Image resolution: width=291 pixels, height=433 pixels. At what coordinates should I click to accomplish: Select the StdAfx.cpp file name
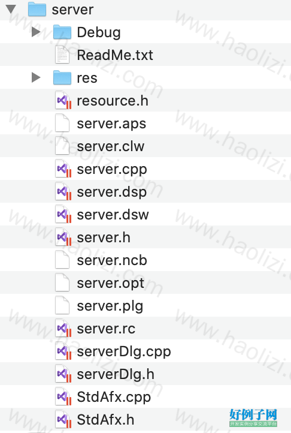(114, 398)
